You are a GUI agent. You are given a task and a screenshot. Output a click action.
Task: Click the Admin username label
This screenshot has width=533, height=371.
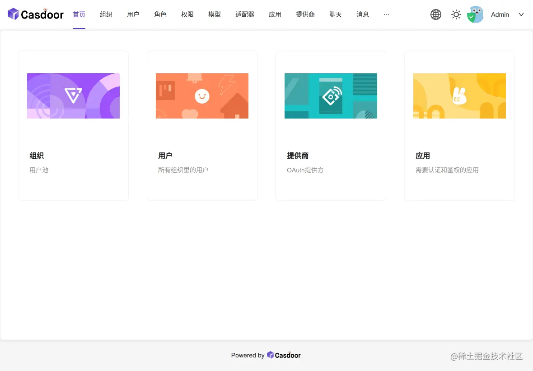click(500, 14)
